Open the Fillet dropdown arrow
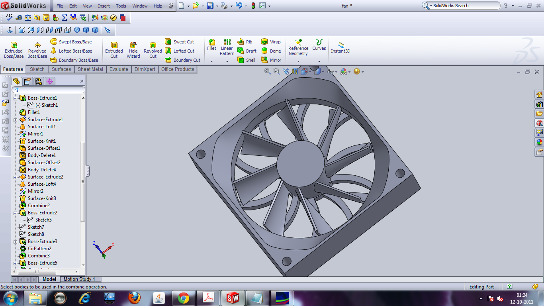The height and width of the screenshot is (306, 544). (212, 62)
